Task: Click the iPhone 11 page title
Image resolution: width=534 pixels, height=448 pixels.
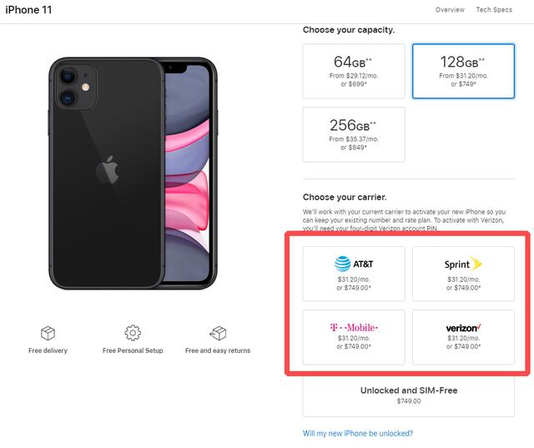Action: (x=30, y=10)
